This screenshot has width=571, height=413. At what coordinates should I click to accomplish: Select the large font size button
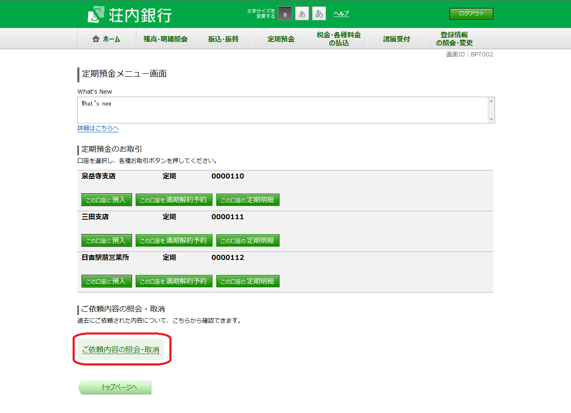pyautogui.click(x=319, y=14)
